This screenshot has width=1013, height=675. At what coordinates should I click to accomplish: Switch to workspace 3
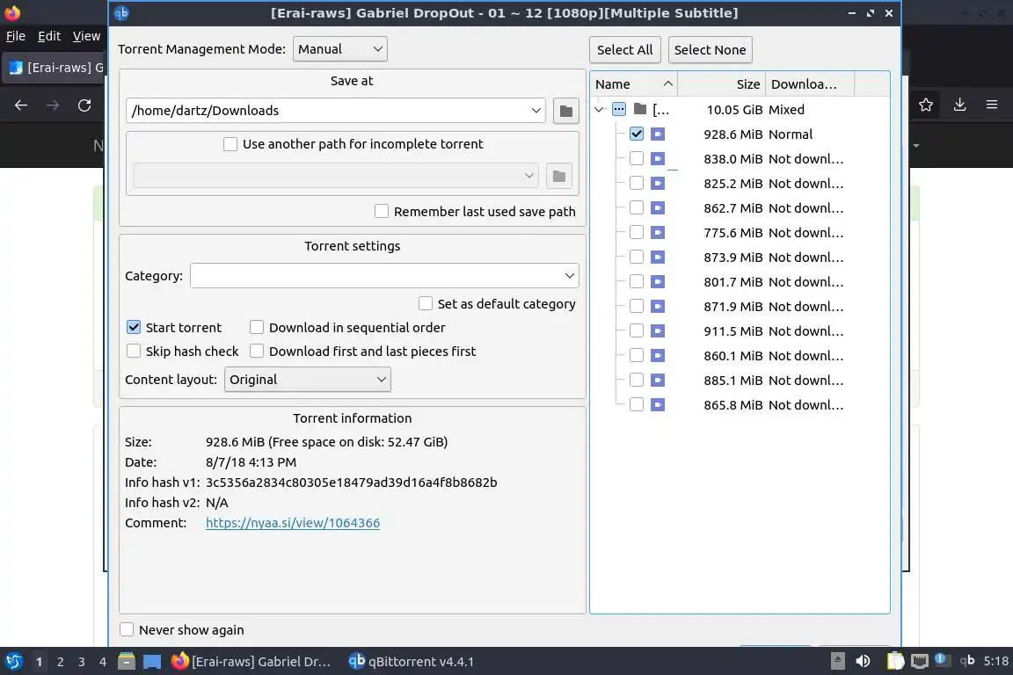[x=82, y=662]
